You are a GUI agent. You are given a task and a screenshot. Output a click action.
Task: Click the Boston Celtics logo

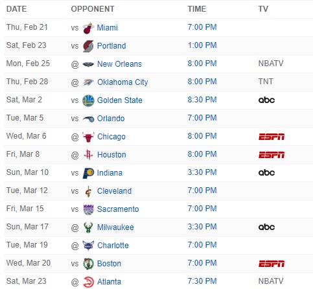(x=88, y=264)
